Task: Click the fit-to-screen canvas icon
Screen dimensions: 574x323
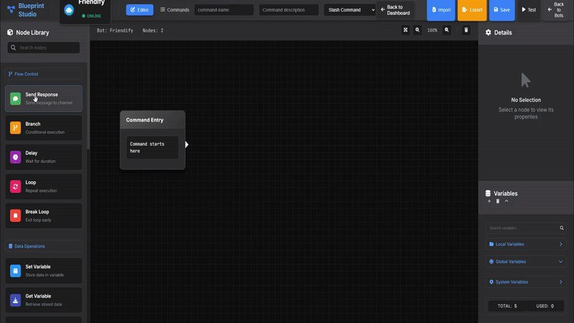Action: pyautogui.click(x=405, y=30)
